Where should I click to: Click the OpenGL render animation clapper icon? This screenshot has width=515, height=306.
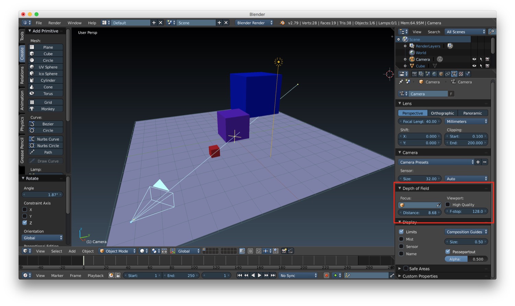(290, 251)
